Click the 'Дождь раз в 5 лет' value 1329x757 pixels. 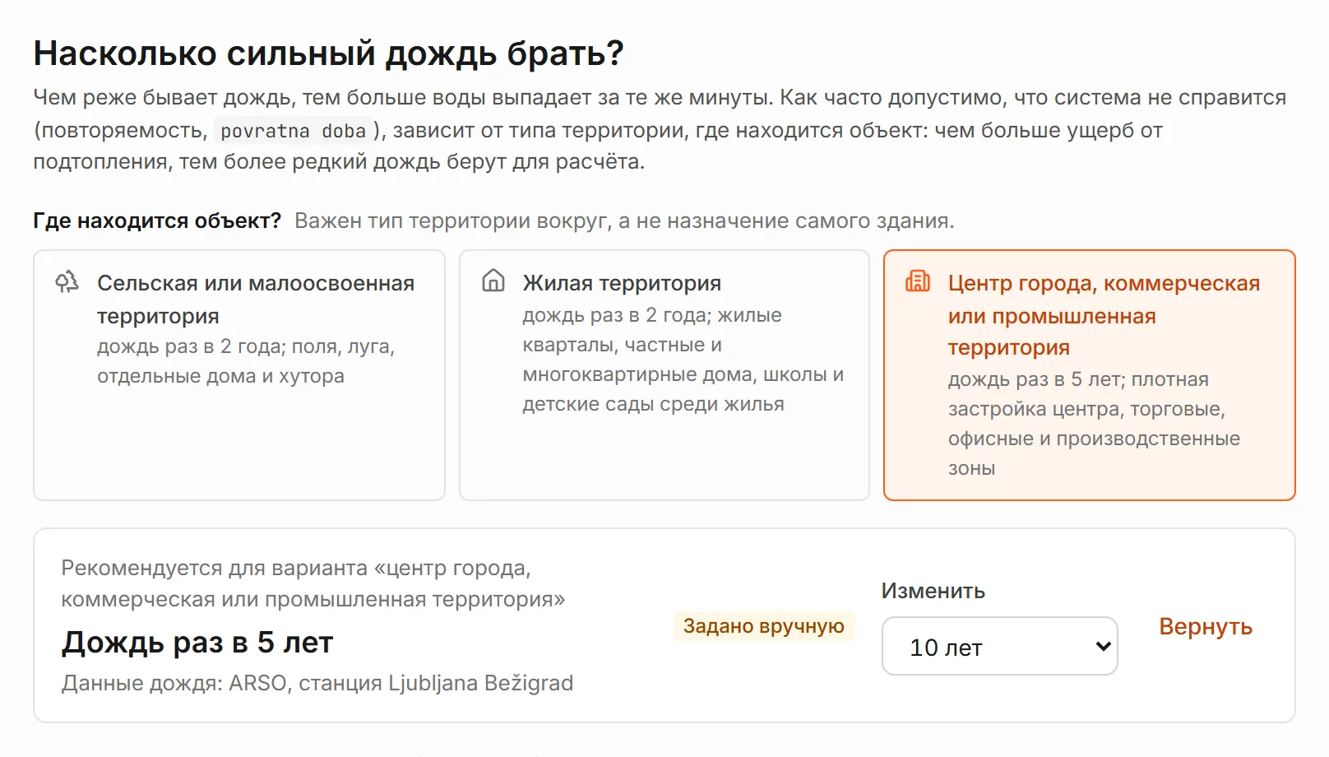[x=197, y=643]
